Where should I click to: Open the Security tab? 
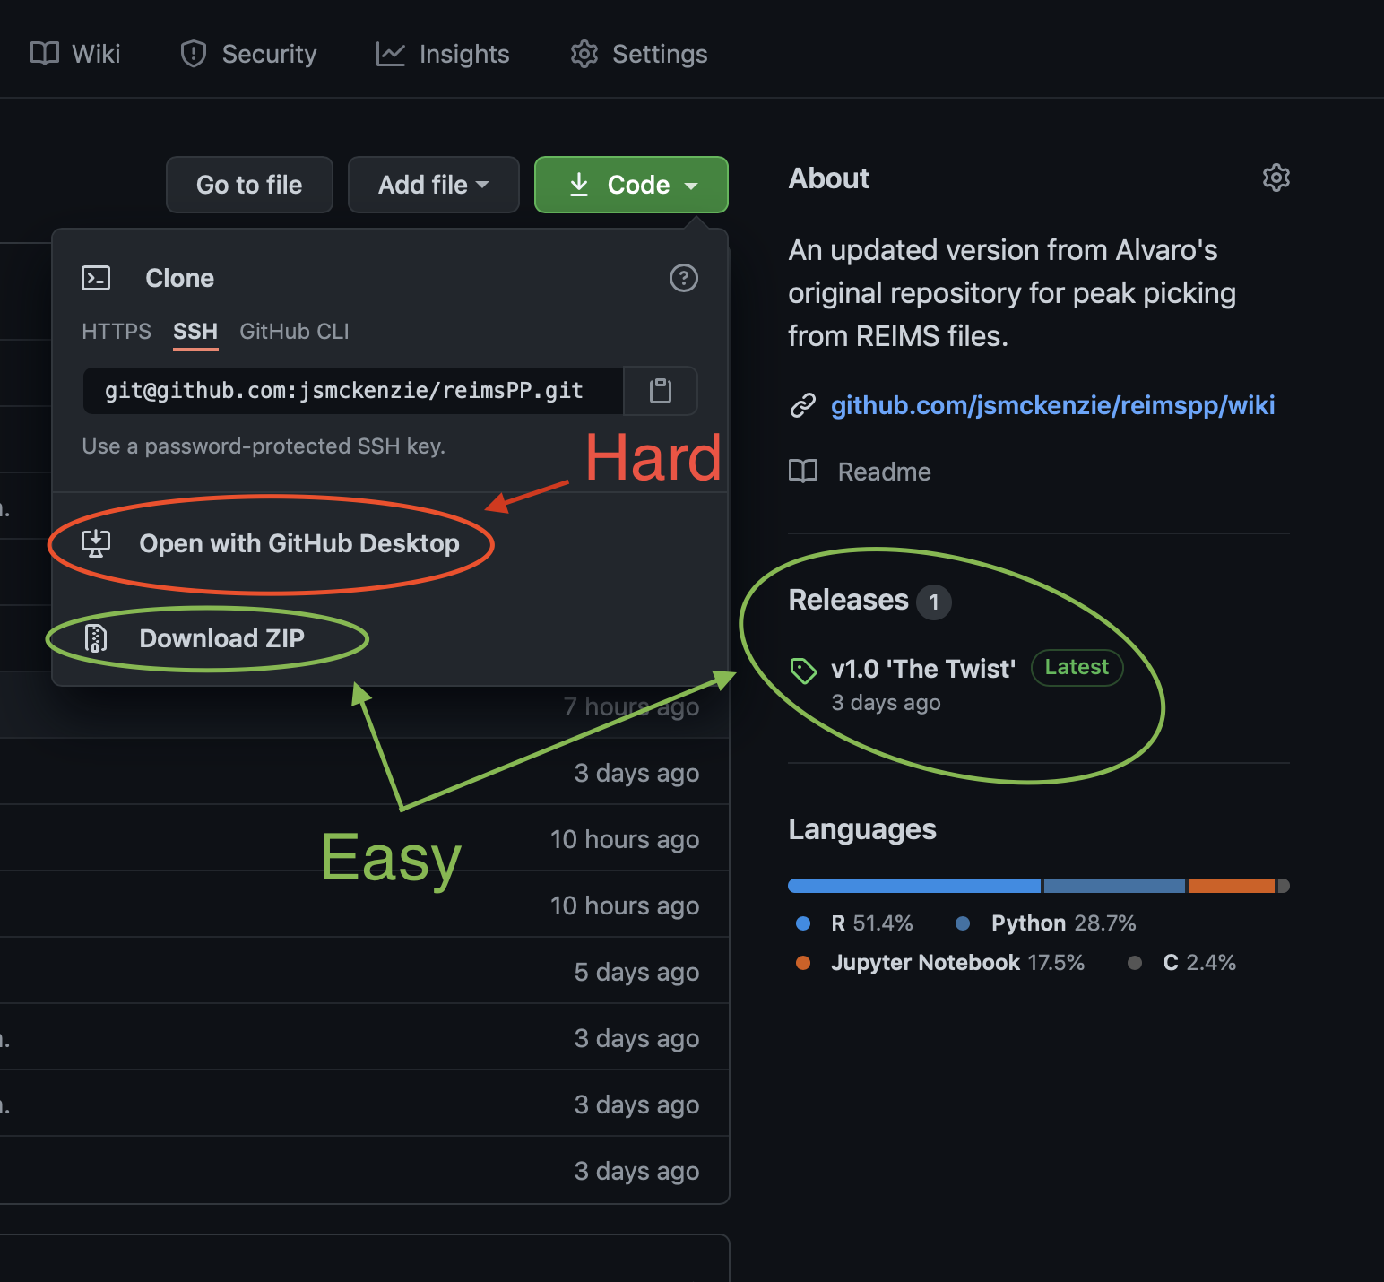248,54
